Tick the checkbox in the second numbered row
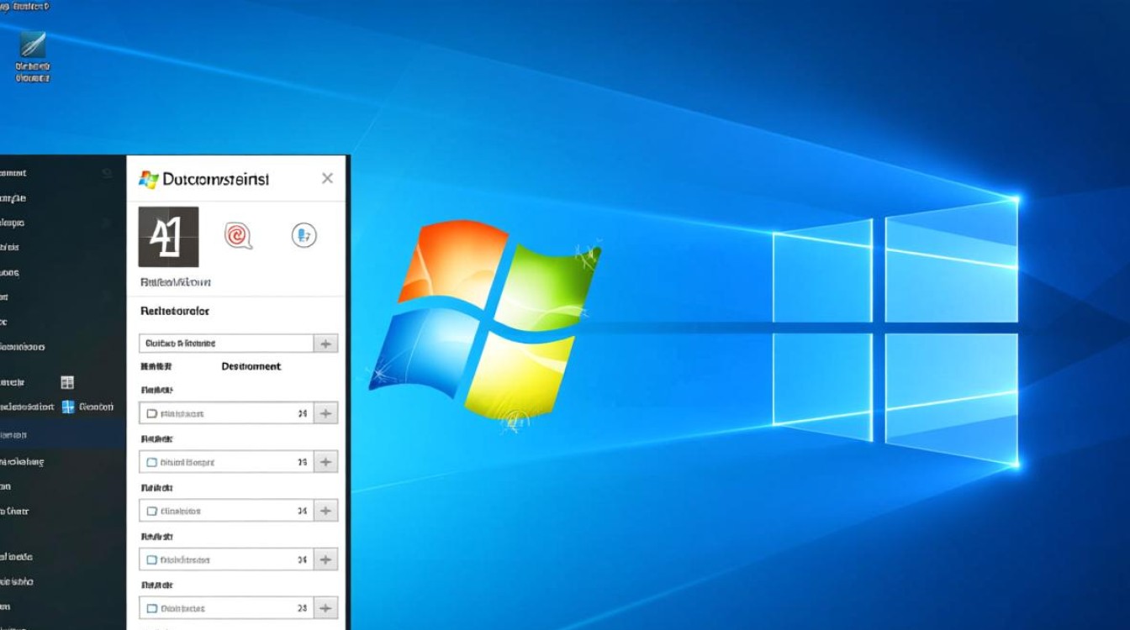Screen dimensions: 1130x630 (152, 462)
